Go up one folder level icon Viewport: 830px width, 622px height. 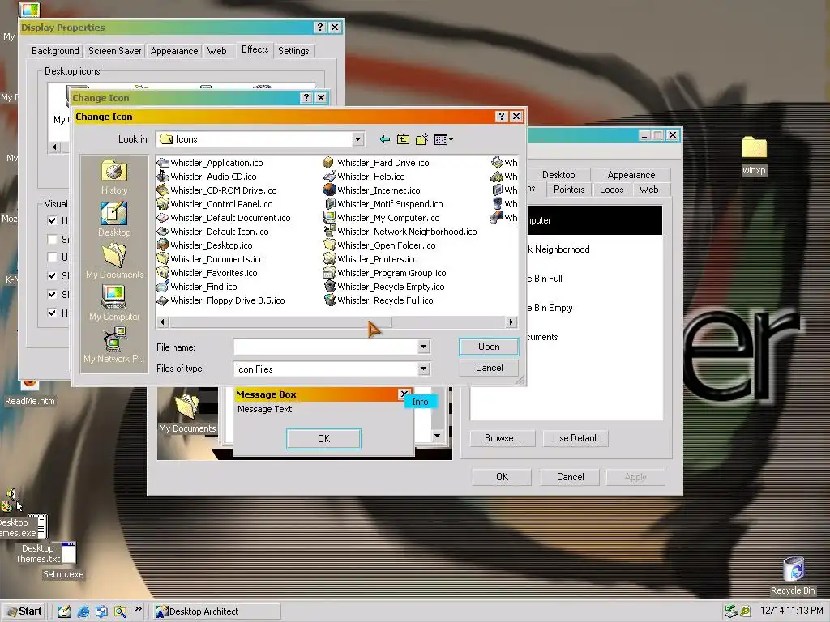pos(404,139)
